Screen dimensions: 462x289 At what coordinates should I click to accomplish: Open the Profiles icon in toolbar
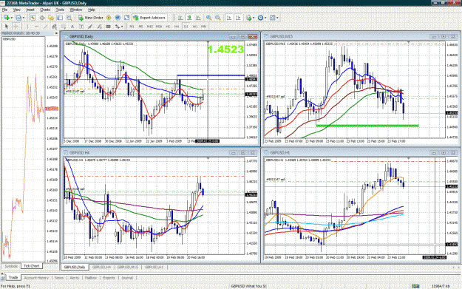pyautogui.click(x=18, y=18)
